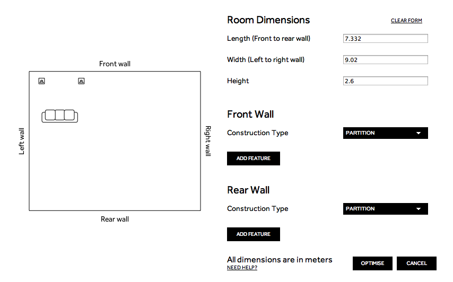The width and height of the screenshot is (453, 282).
Task: Click the CANCEL button
Action: [416, 263]
